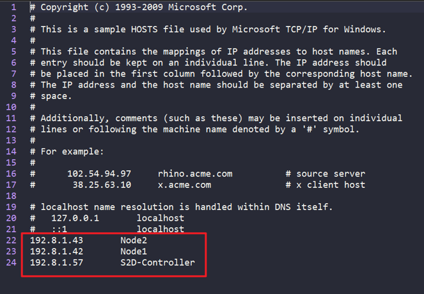Click the 38.25.63.10 example address
Viewport: 424px width, 294px height.
pos(102,185)
